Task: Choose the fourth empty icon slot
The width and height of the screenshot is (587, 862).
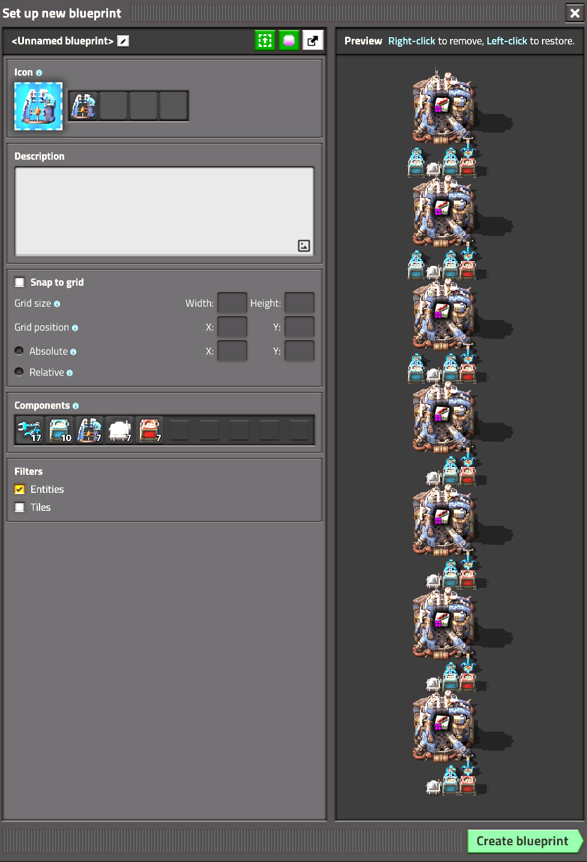Action: [x=173, y=106]
